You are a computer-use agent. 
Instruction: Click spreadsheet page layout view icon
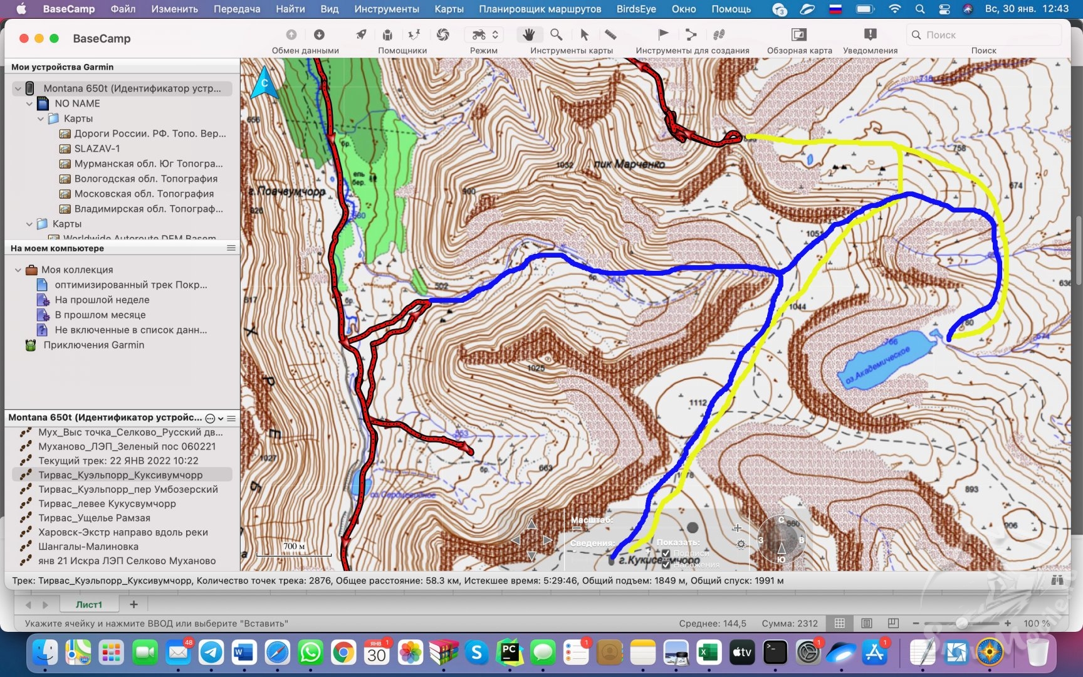point(867,623)
